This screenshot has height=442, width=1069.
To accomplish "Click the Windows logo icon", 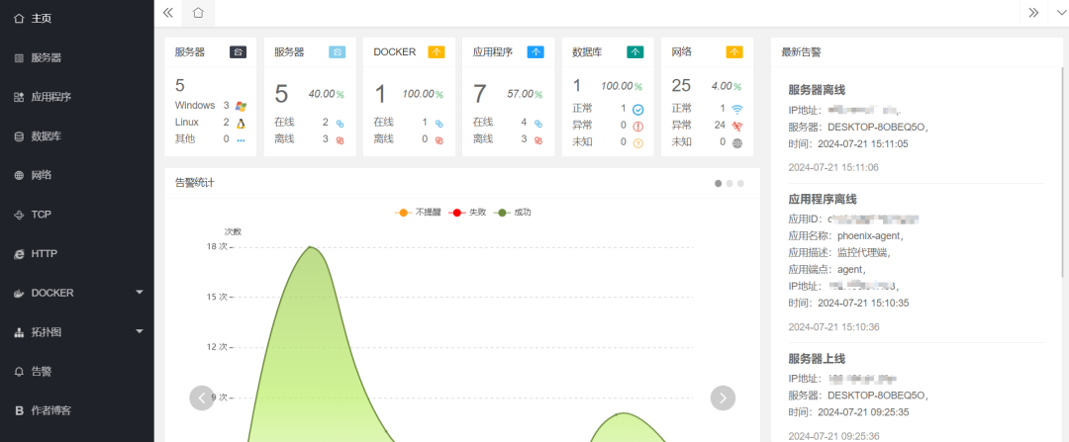I will tap(241, 106).
